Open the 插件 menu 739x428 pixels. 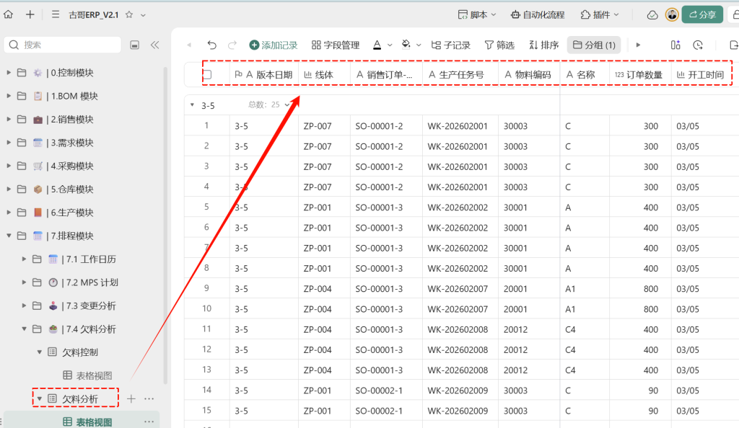tap(600, 14)
